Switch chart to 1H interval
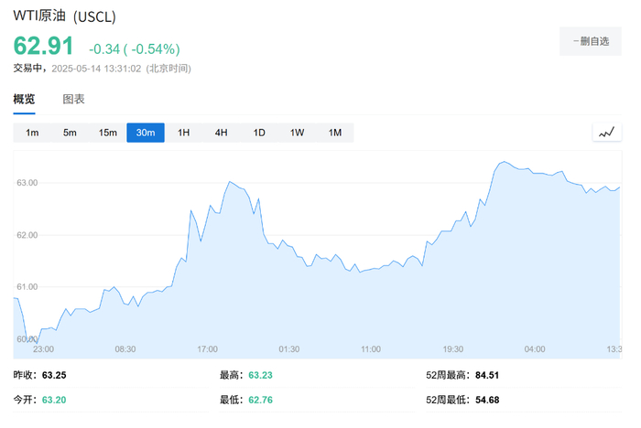 coord(183,133)
